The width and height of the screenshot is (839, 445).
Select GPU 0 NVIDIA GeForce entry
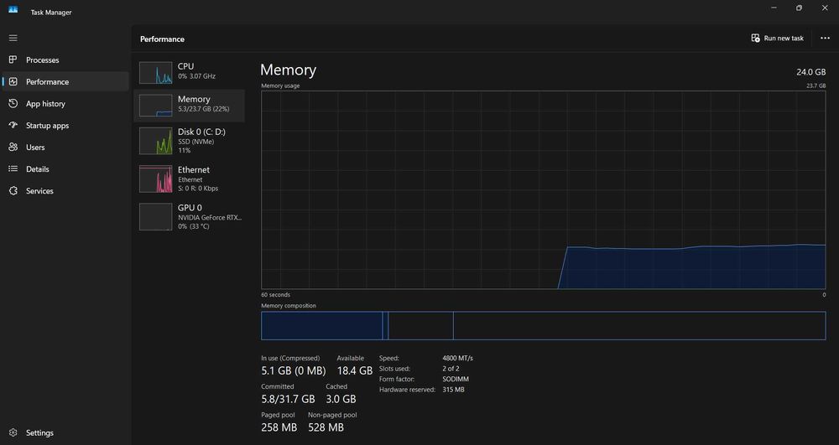[190, 217]
